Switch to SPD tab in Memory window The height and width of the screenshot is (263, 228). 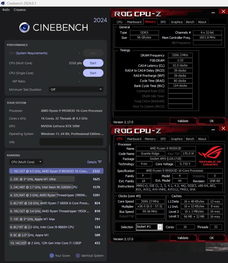163,22
